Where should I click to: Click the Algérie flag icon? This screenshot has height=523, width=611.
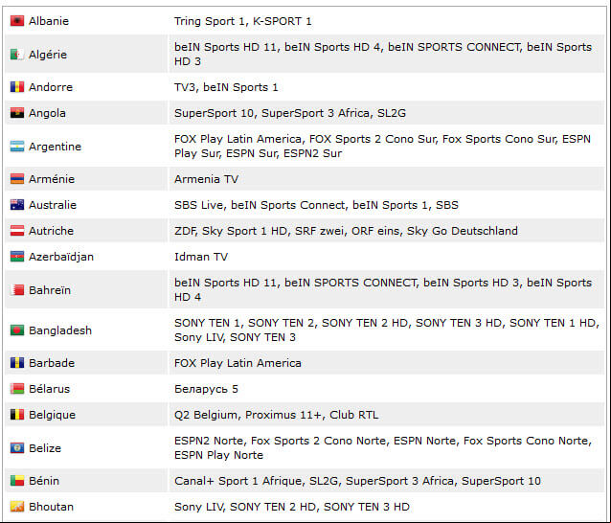click(x=17, y=55)
